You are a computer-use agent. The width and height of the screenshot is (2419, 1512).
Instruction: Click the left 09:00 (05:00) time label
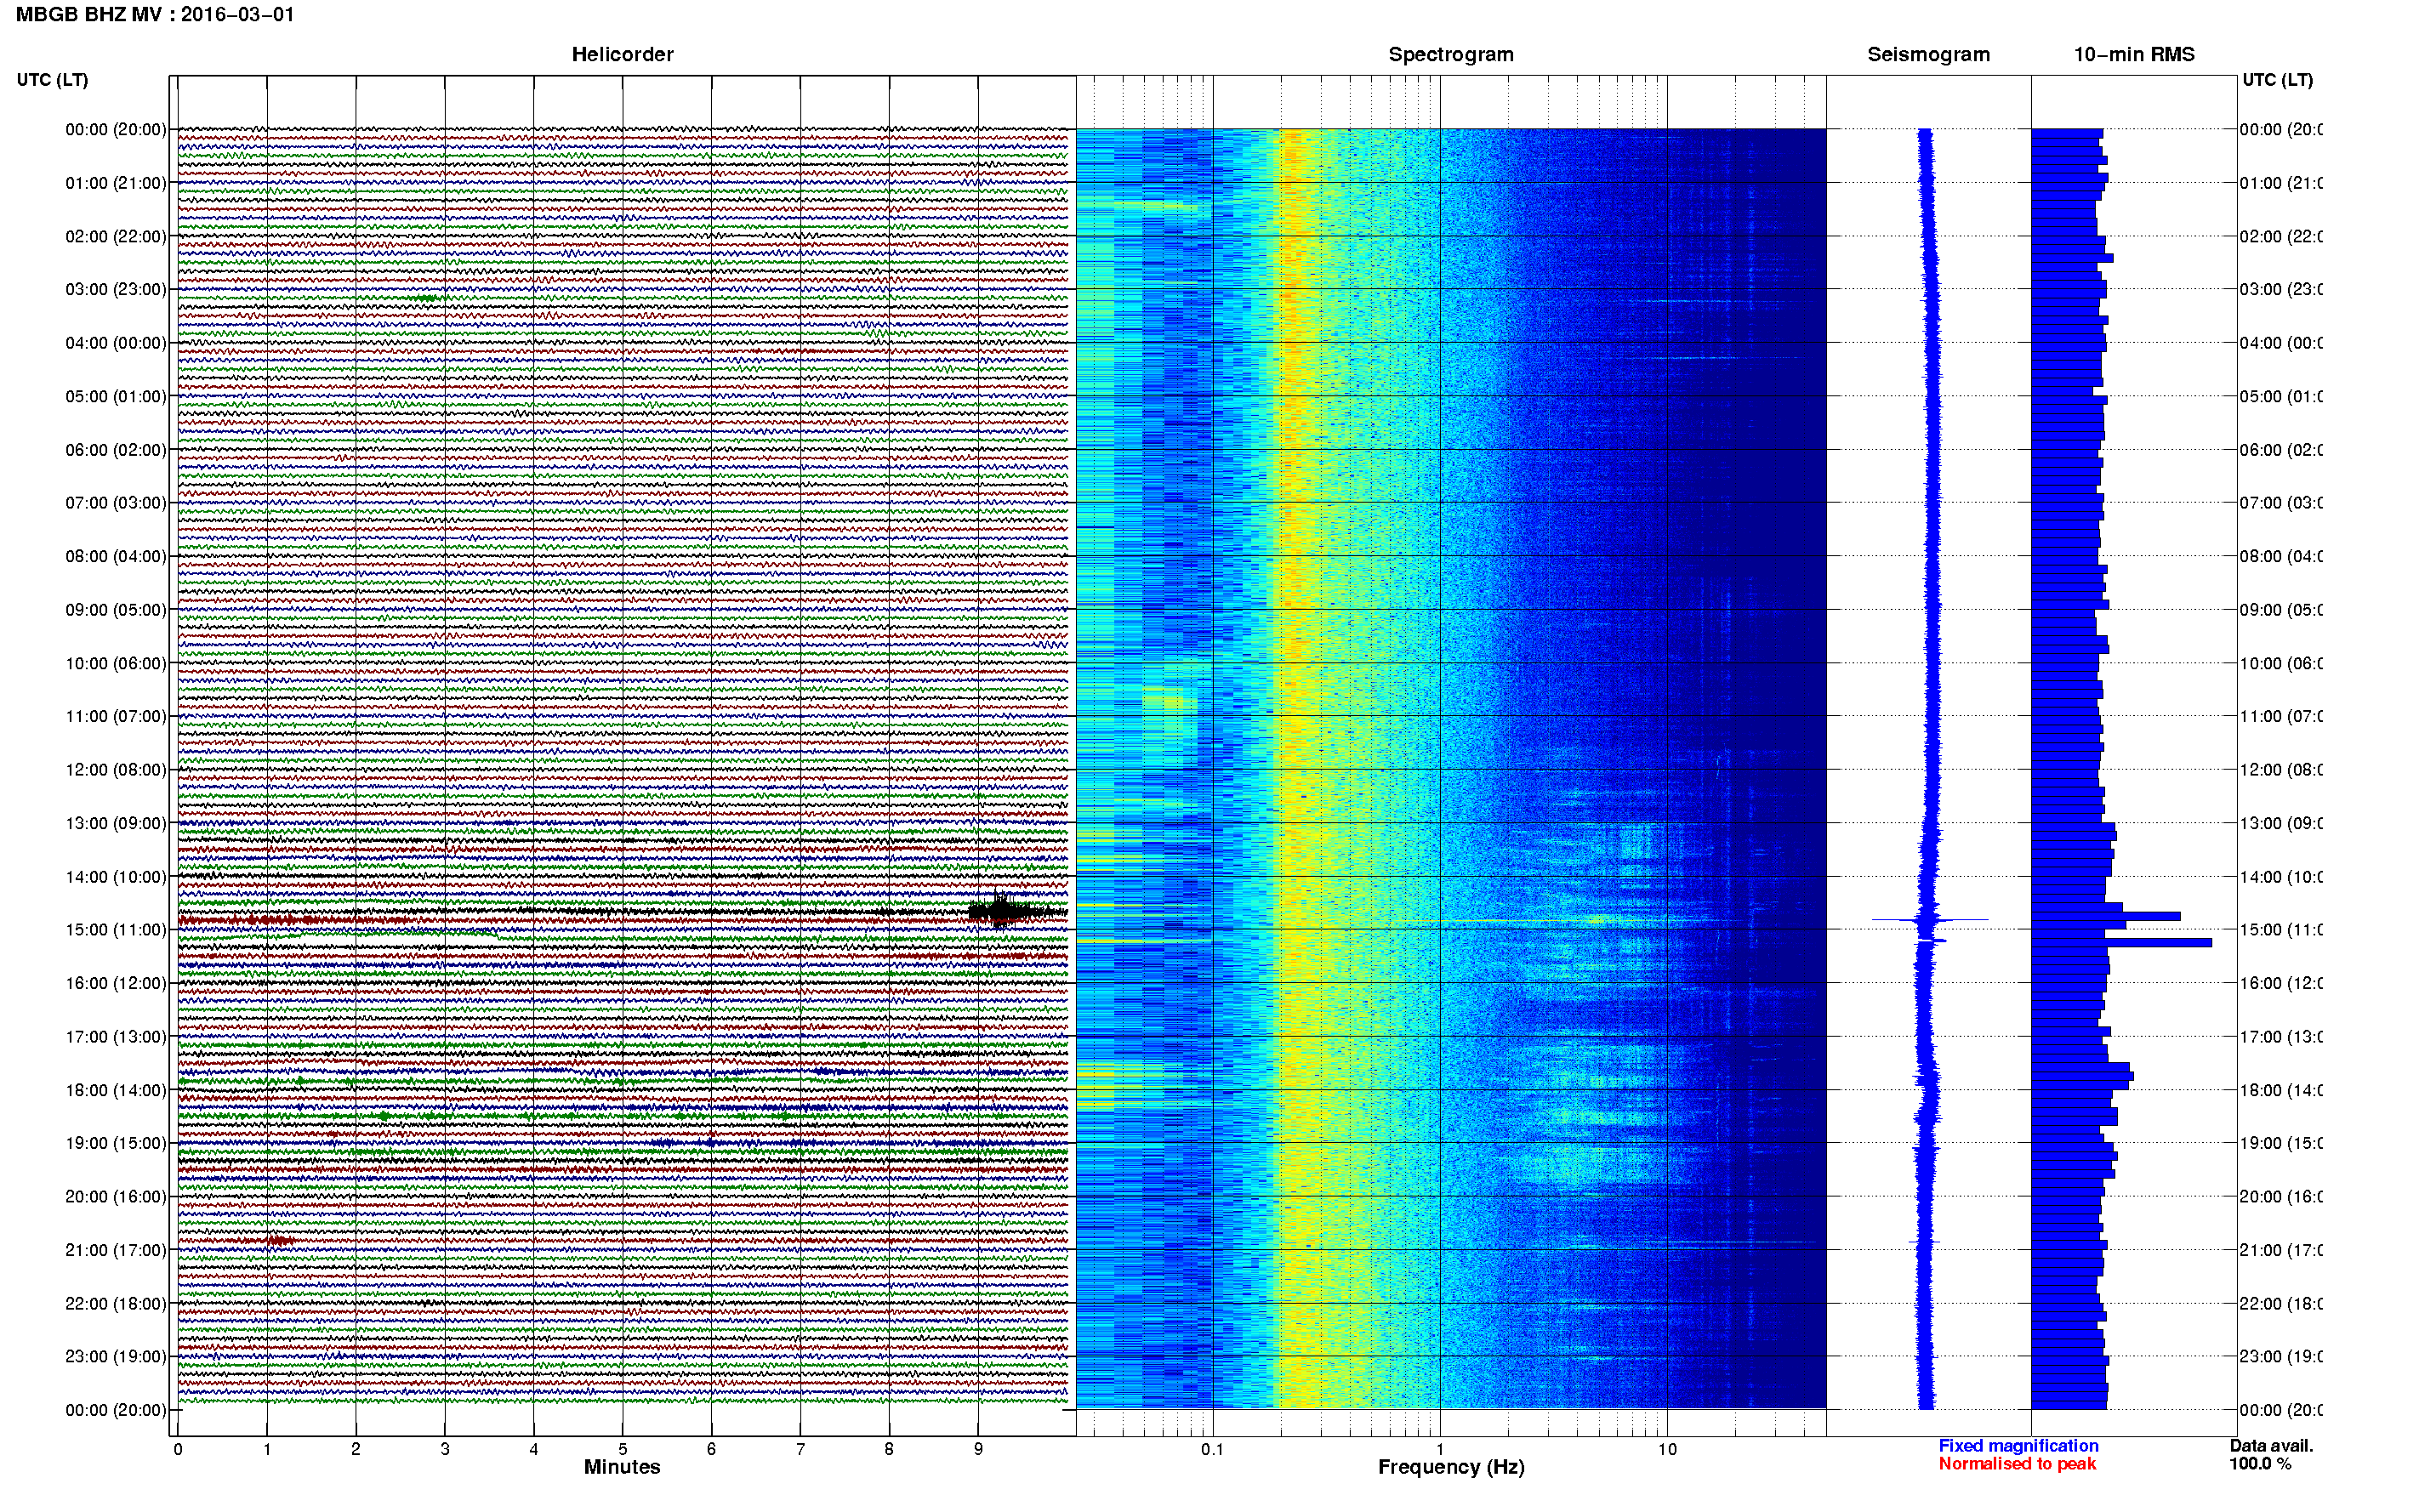pyautogui.click(x=116, y=609)
